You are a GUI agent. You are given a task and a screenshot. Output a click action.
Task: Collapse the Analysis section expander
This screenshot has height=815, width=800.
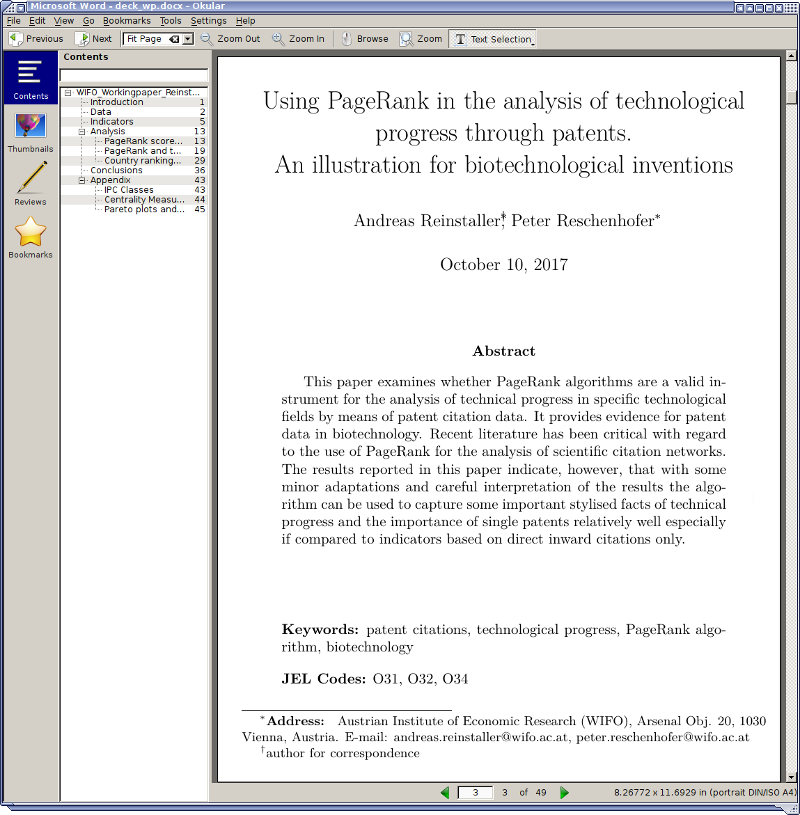coord(81,132)
